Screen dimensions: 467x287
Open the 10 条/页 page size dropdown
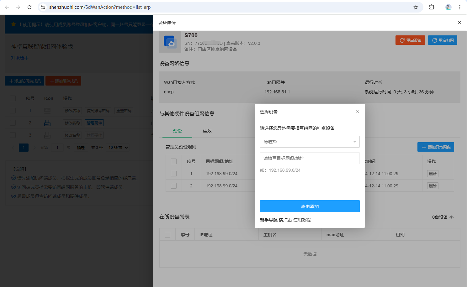tap(118, 148)
